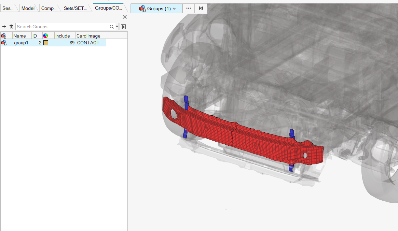Image resolution: width=398 pixels, height=231 pixels.
Task: Change group1 color swatch
Action: [46, 43]
